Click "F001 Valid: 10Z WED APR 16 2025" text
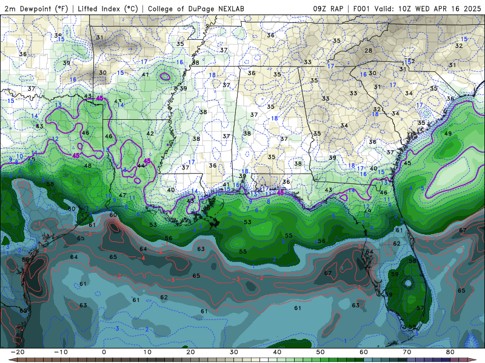 [x=417, y=8]
